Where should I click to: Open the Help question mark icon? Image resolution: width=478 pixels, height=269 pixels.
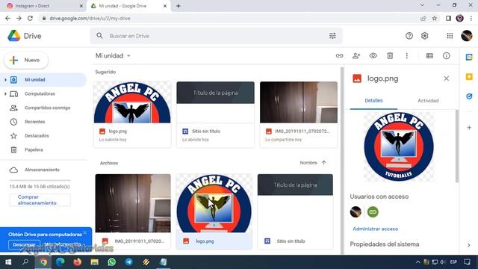click(x=409, y=36)
